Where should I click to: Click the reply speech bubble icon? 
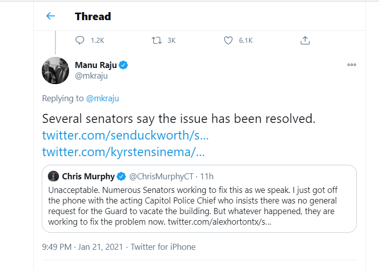(x=80, y=40)
